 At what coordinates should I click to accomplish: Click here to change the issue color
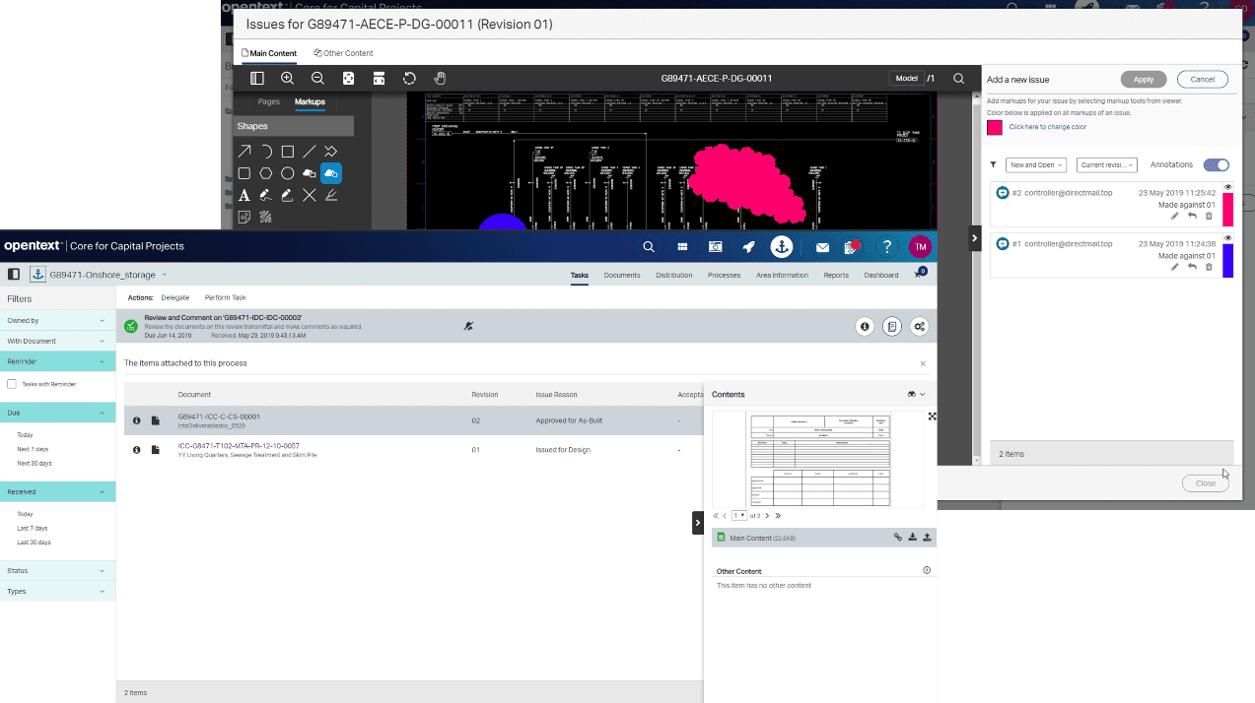[1047, 126]
